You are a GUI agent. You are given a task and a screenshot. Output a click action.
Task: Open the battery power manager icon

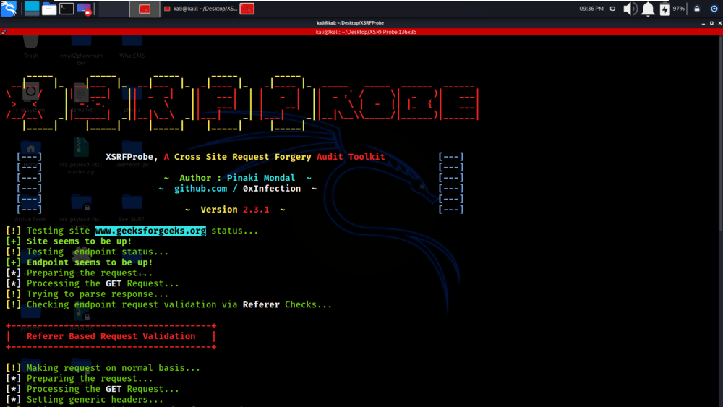tap(664, 9)
